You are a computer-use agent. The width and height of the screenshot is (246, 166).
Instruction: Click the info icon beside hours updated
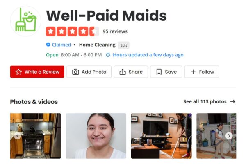(108, 55)
